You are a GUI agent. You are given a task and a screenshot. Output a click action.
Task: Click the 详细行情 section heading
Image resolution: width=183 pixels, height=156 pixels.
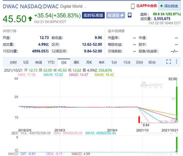click(x=10, y=31)
